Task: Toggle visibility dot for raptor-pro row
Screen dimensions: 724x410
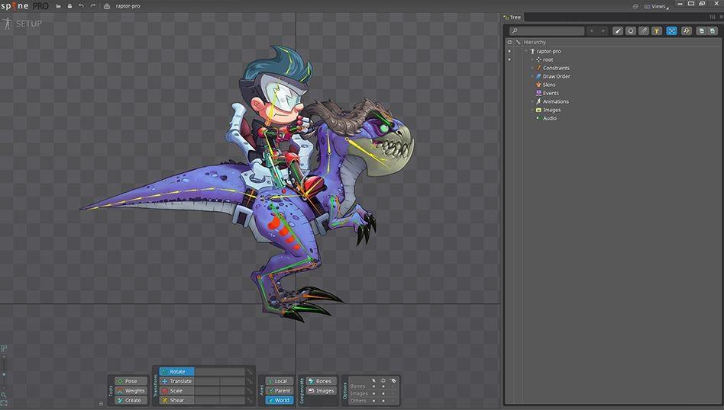Action: pos(509,51)
